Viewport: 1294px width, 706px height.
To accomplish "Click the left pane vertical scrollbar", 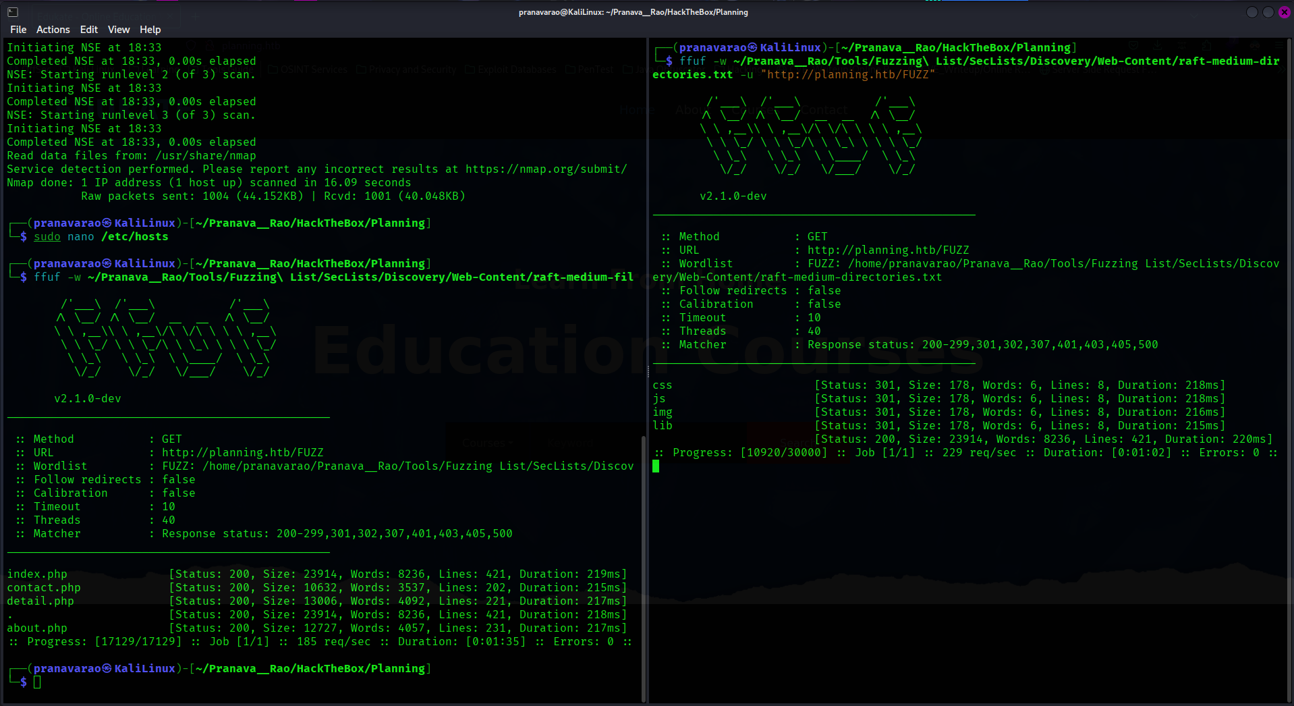I will tap(642, 567).
